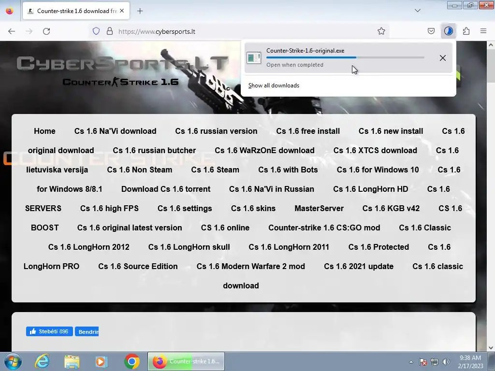Cancel the Counter-Strike-1.6-original.exe download

tap(443, 58)
